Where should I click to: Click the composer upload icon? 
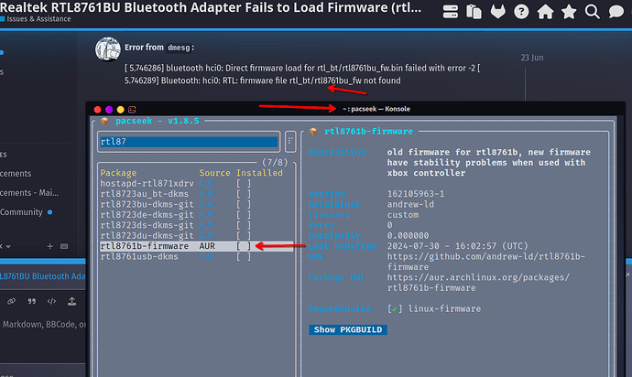pos(71,301)
